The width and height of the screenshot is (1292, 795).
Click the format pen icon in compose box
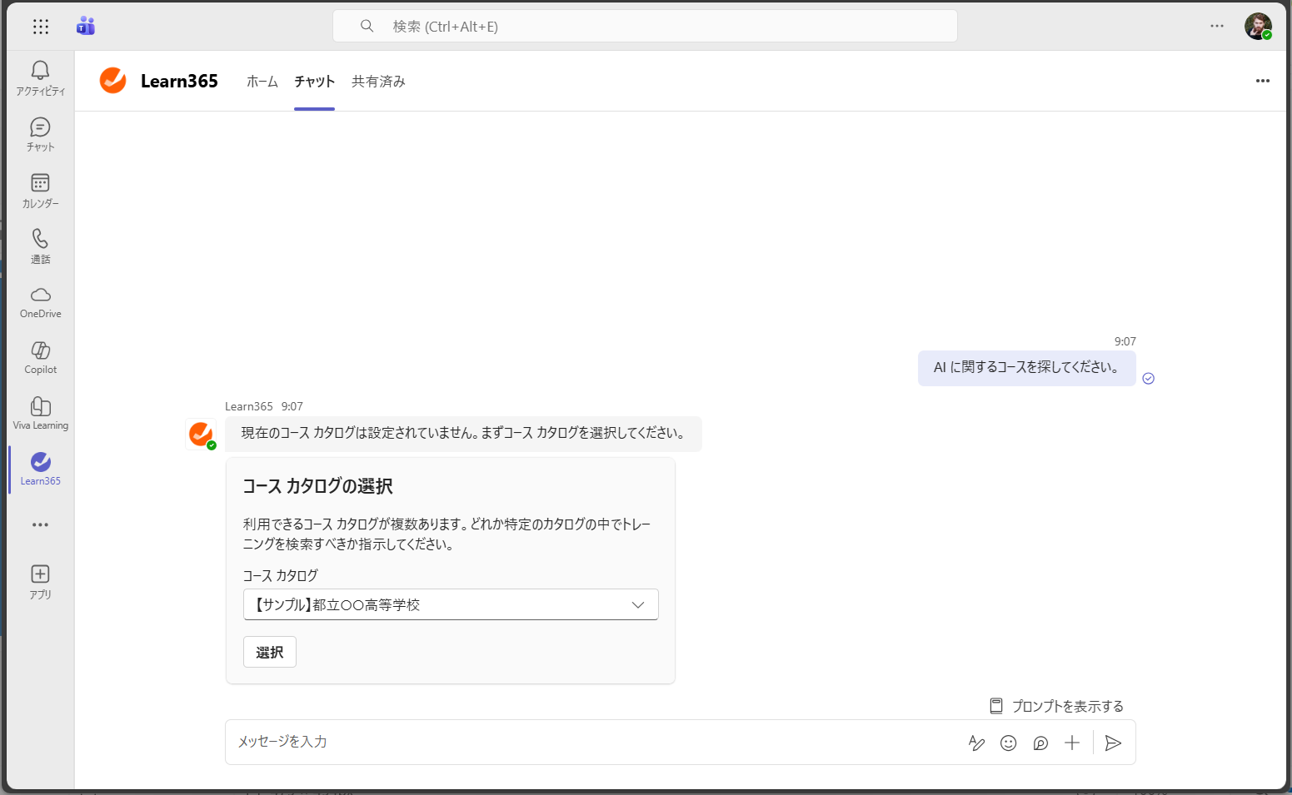click(x=976, y=743)
